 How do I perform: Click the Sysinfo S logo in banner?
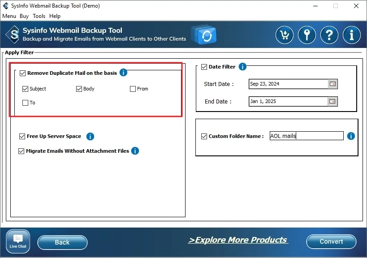13,34
